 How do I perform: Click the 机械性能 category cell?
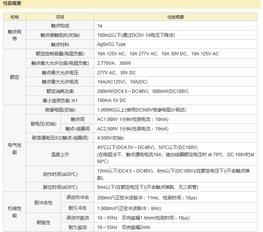click(14, 212)
